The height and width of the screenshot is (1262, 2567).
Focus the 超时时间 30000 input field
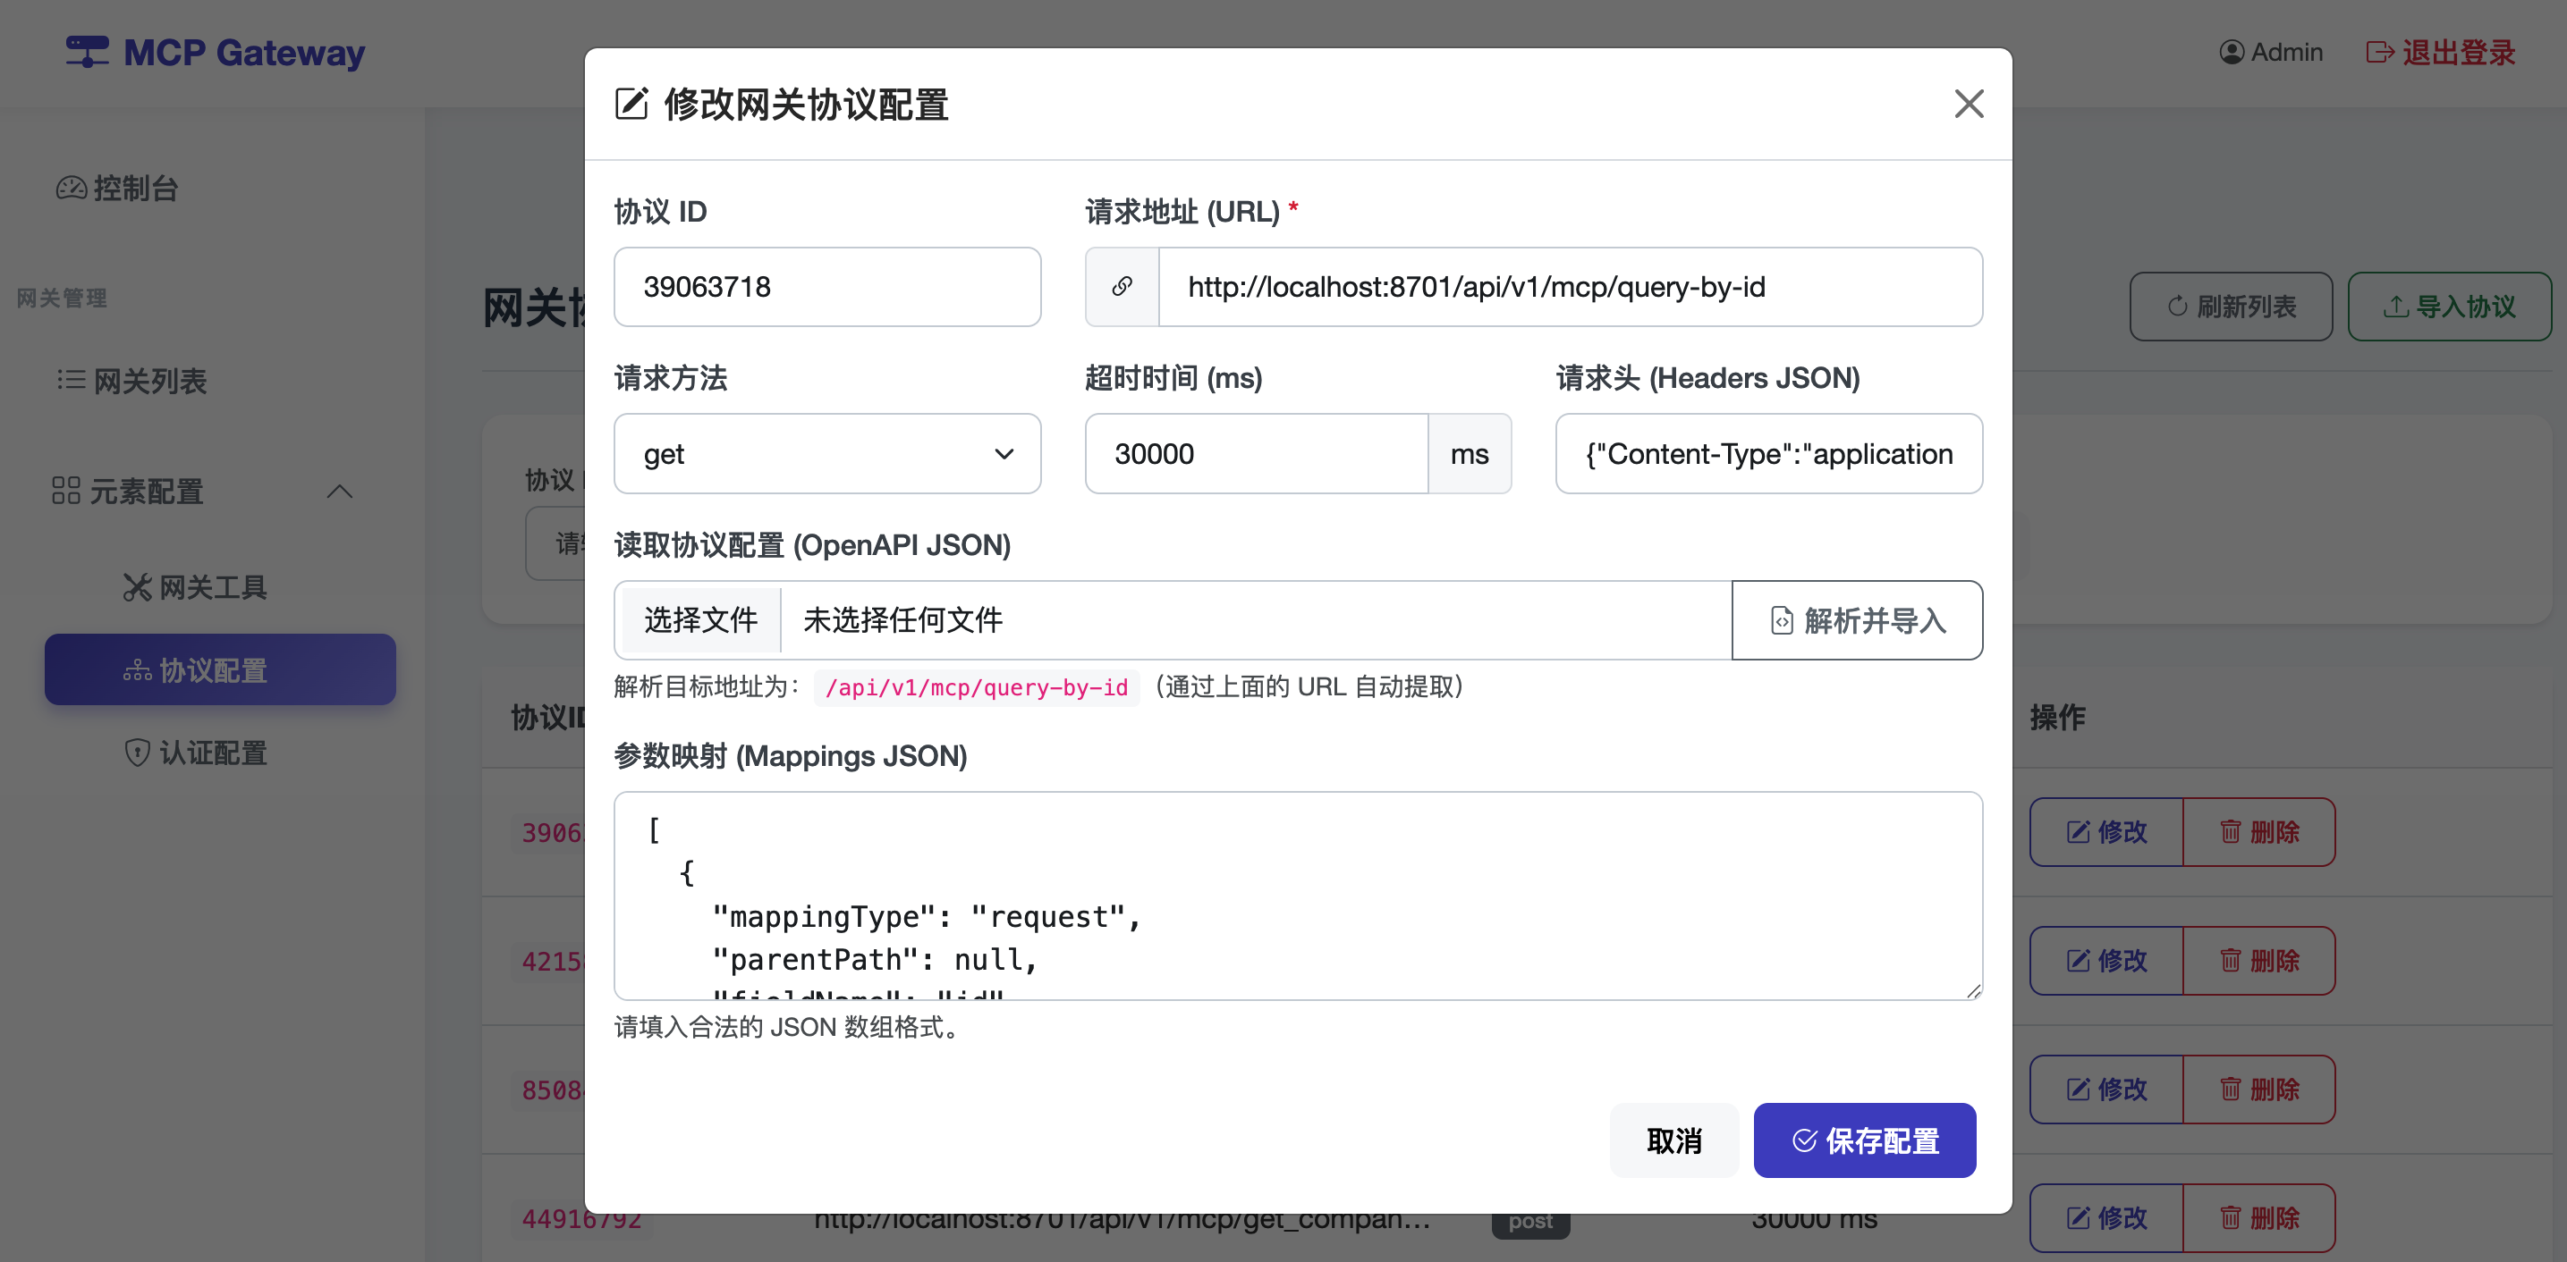tap(1256, 454)
